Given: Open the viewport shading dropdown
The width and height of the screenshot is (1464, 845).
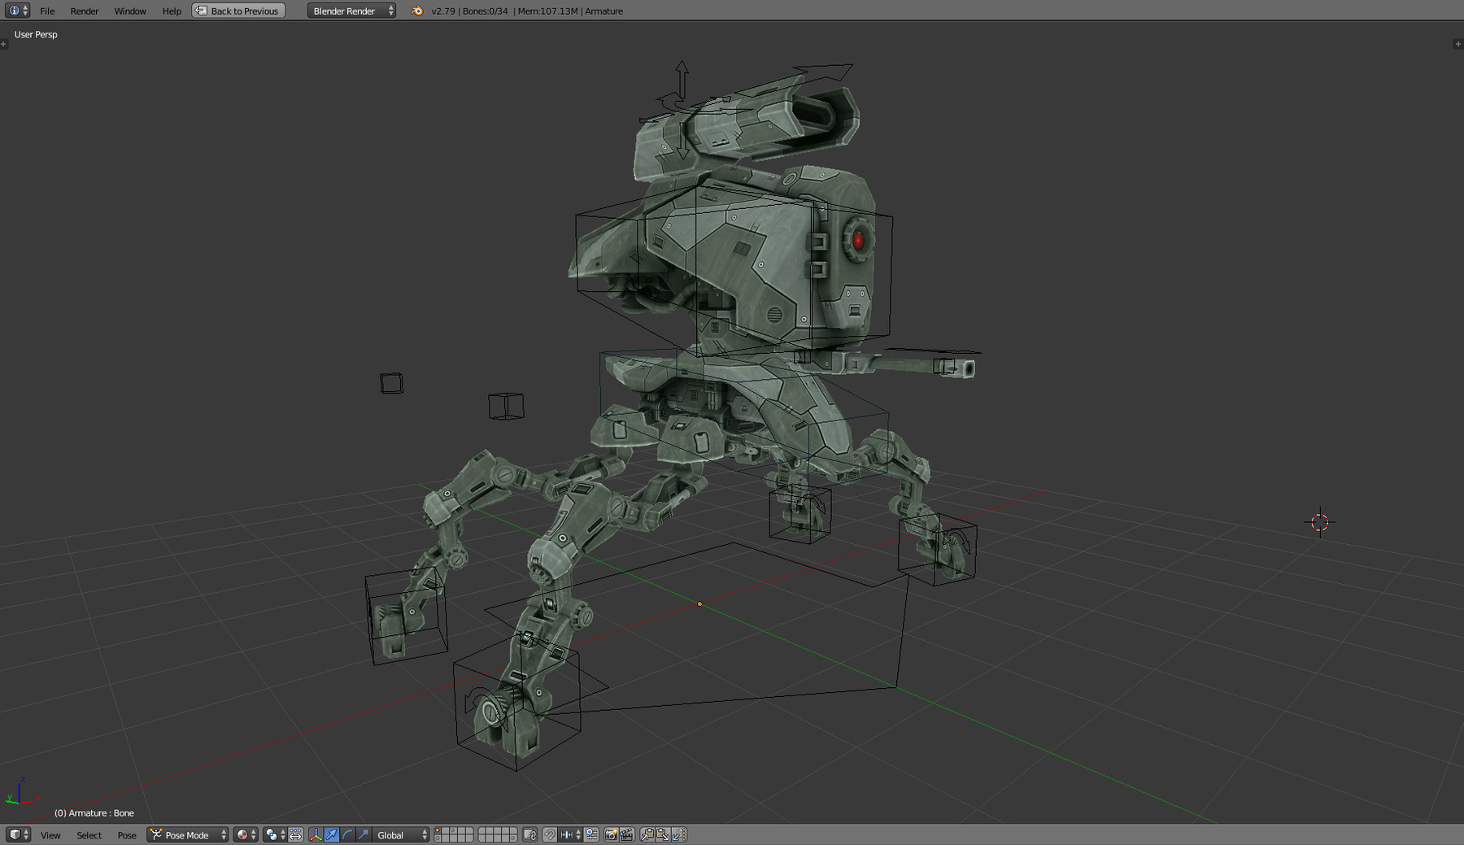Looking at the screenshot, I should [x=244, y=835].
